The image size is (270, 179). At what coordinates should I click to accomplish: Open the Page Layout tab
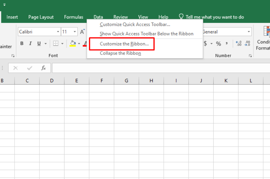[x=41, y=17]
